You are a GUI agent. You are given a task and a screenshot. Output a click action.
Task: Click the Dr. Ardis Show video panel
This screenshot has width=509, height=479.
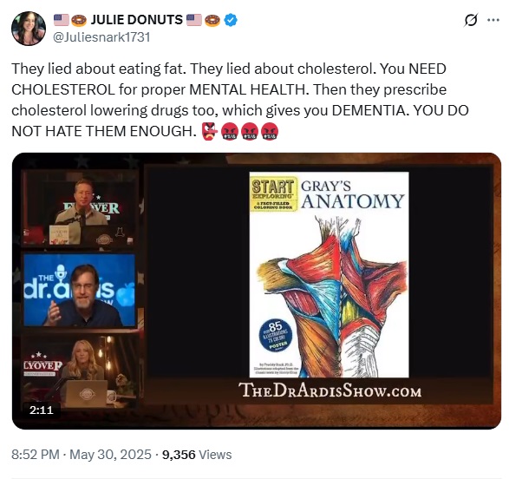(x=79, y=290)
